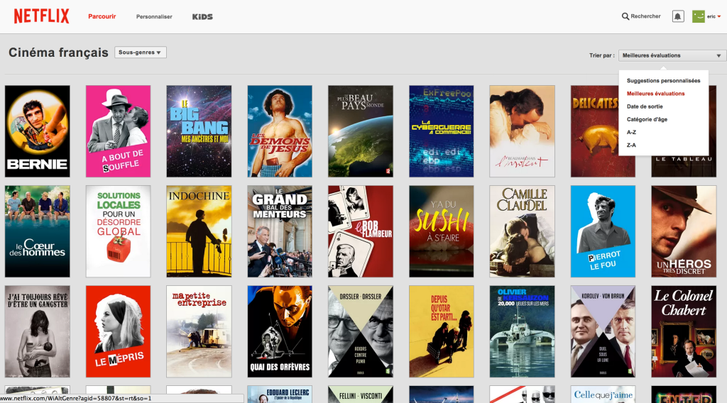The height and width of the screenshot is (403, 727).
Task: Open the notifications bell icon
Action: coord(678,17)
